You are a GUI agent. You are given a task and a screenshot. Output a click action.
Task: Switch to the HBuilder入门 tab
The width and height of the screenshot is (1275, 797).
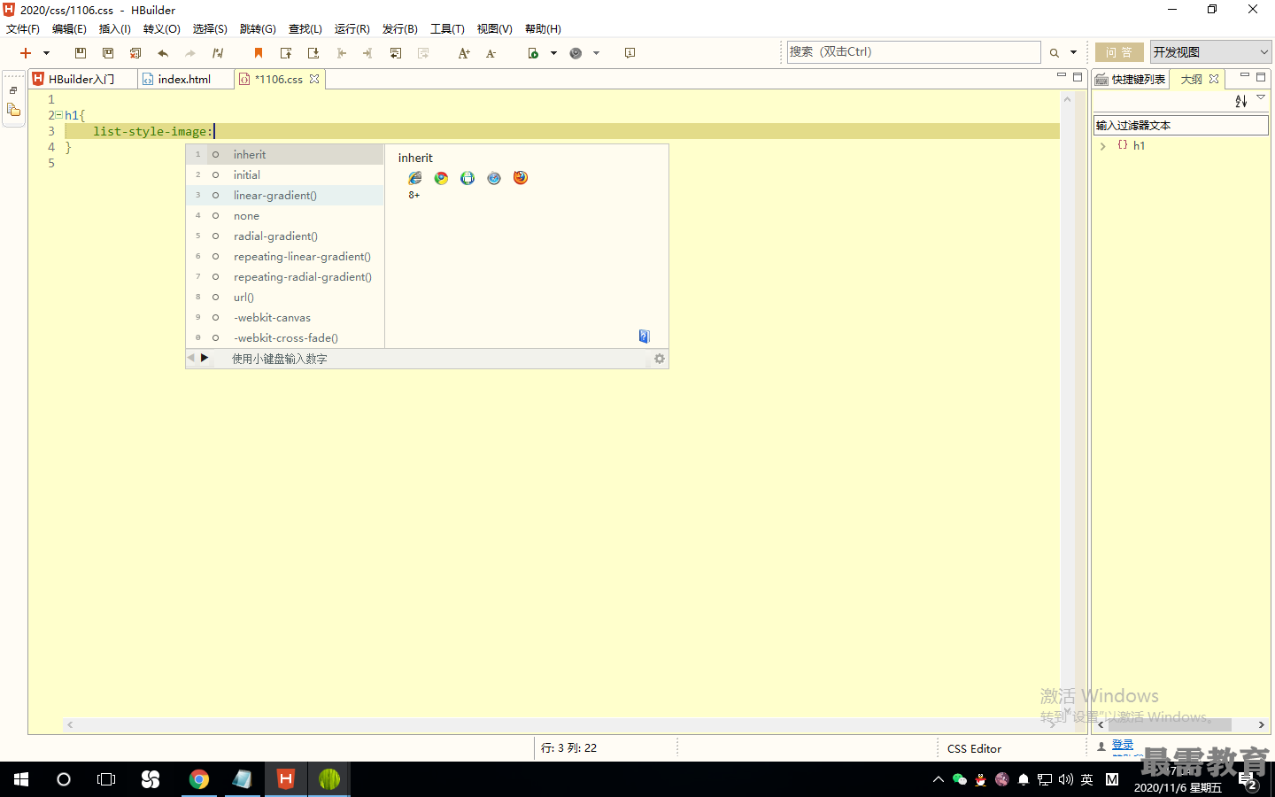pyautogui.click(x=82, y=79)
